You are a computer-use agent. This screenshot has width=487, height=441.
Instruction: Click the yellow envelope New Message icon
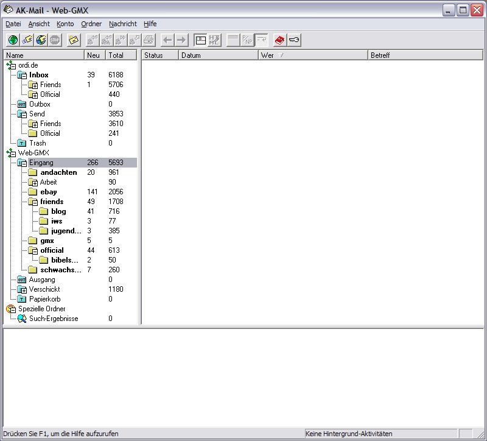pos(74,40)
